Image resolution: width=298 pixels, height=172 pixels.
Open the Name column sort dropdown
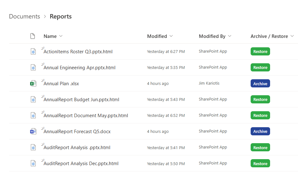coord(61,36)
